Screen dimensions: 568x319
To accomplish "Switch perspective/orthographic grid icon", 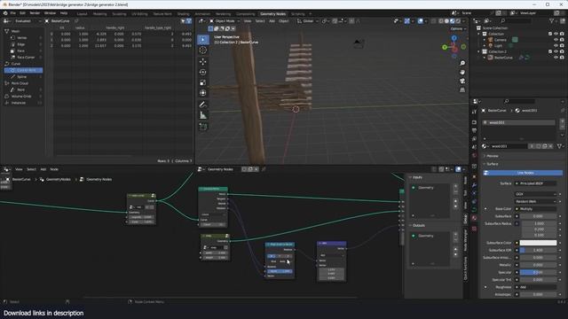I will click(462, 89).
